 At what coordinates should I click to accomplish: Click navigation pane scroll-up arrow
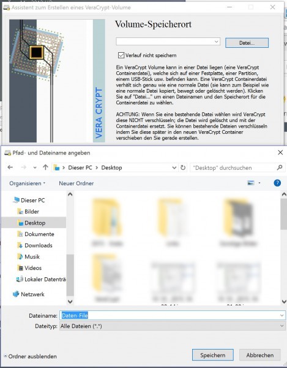click(x=70, y=194)
